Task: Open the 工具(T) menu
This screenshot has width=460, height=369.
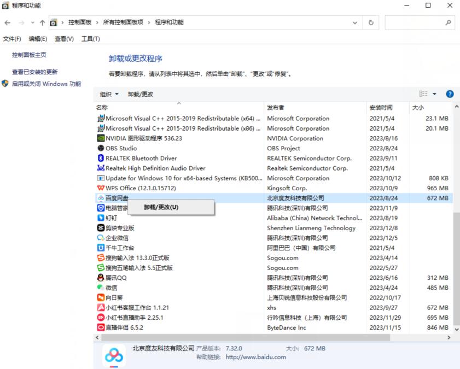Action: (x=91, y=39)
